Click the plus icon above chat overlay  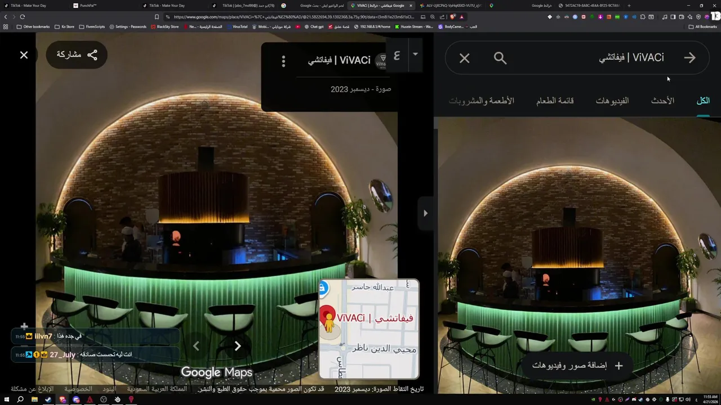coord(24,326)
